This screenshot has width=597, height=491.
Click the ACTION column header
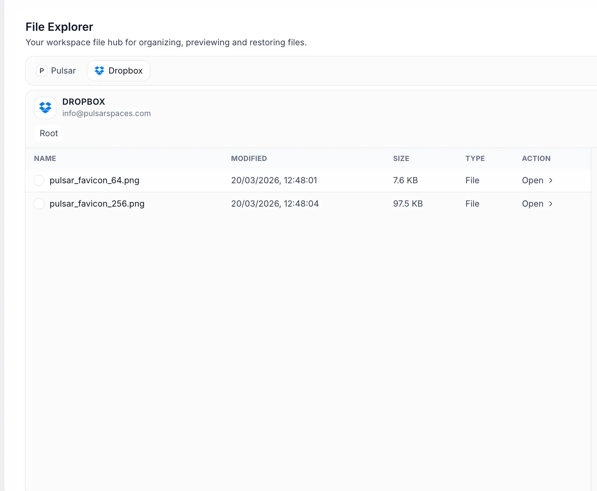[x=536, y=158]
